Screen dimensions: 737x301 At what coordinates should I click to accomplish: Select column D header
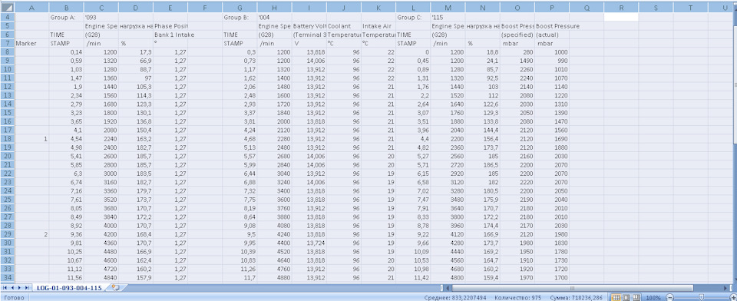point(136,8)
